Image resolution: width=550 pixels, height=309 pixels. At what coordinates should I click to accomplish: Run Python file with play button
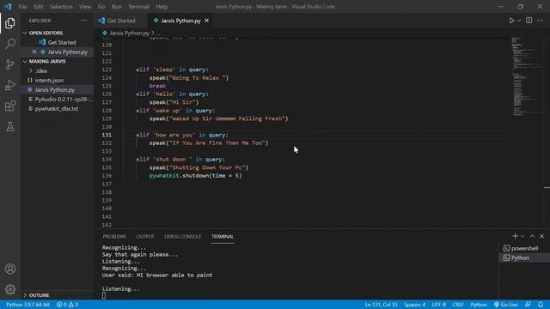(511, 21)
